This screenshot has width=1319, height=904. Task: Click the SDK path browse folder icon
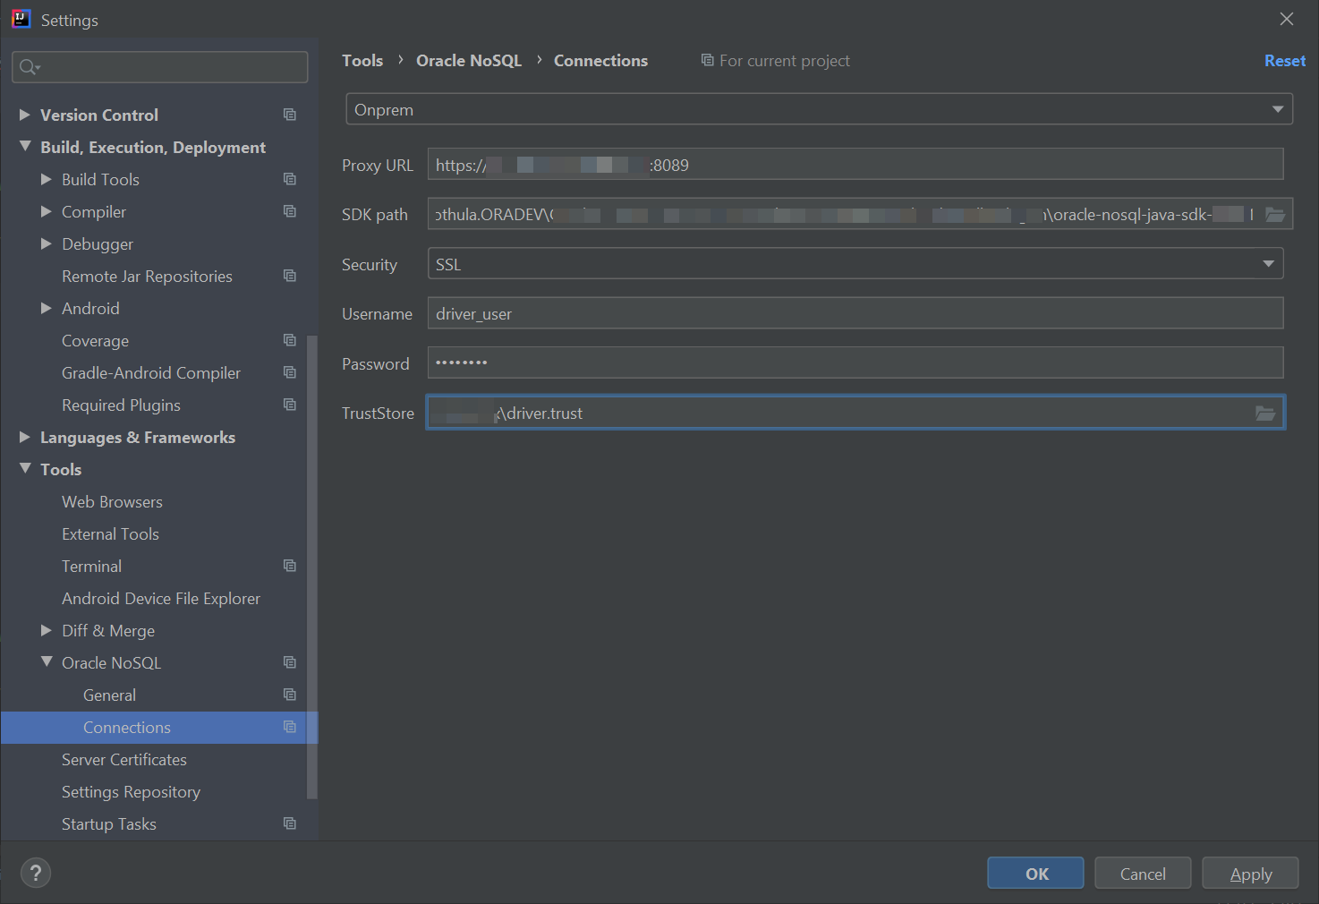[x=1275, y=215]
